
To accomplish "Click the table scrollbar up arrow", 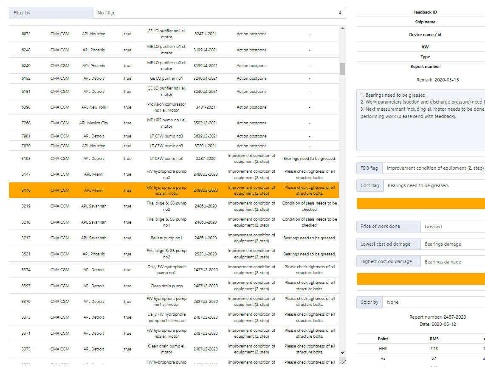I will point(342,28).
